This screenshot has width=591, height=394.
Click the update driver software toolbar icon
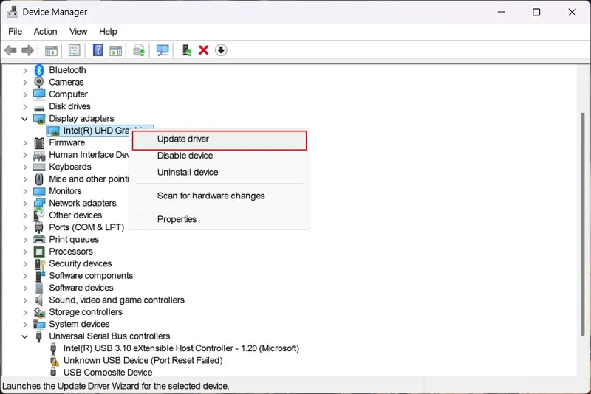pyautogui.click(x=139, y=50)
